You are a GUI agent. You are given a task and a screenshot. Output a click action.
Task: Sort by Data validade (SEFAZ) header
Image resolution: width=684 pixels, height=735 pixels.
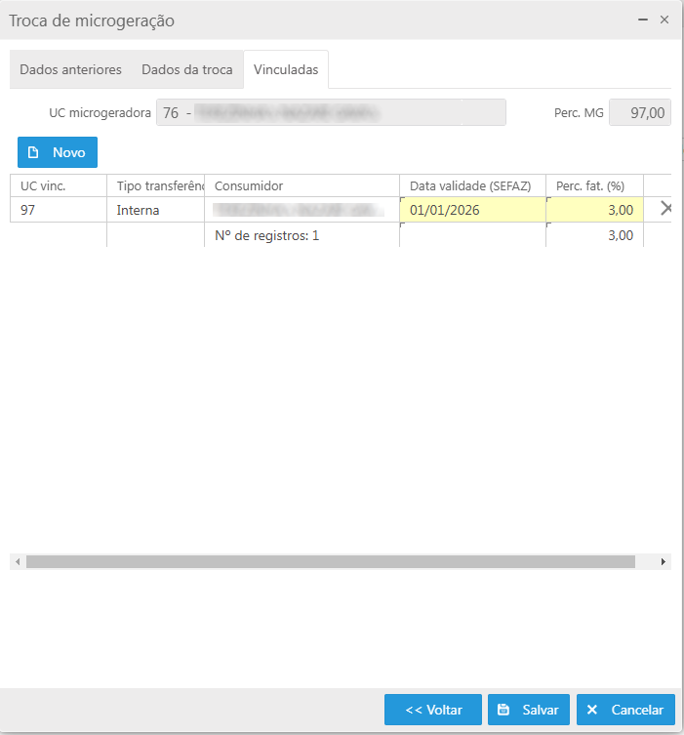click(x=472, y=186)
